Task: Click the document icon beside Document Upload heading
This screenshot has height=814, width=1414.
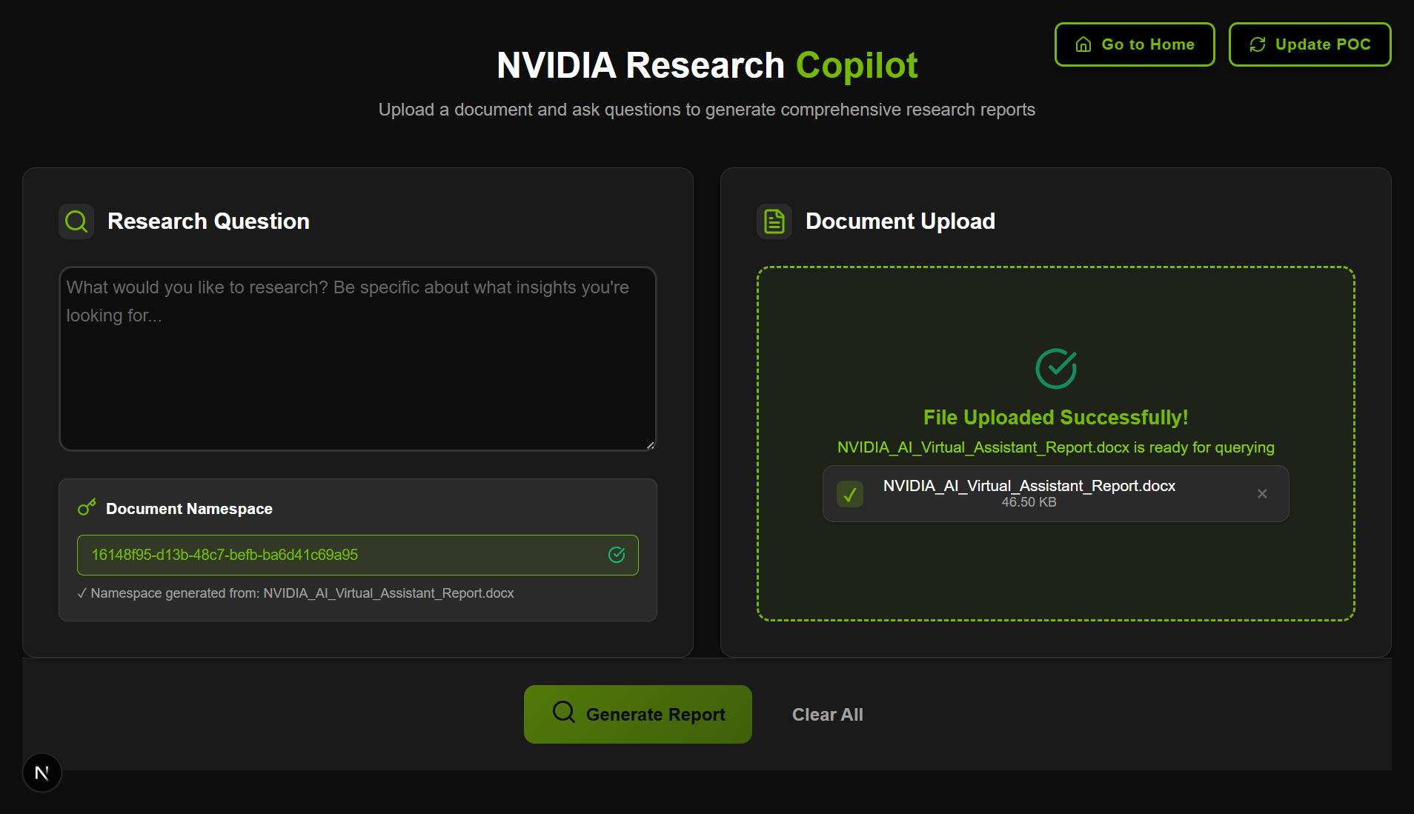Action: coord(774,221)
